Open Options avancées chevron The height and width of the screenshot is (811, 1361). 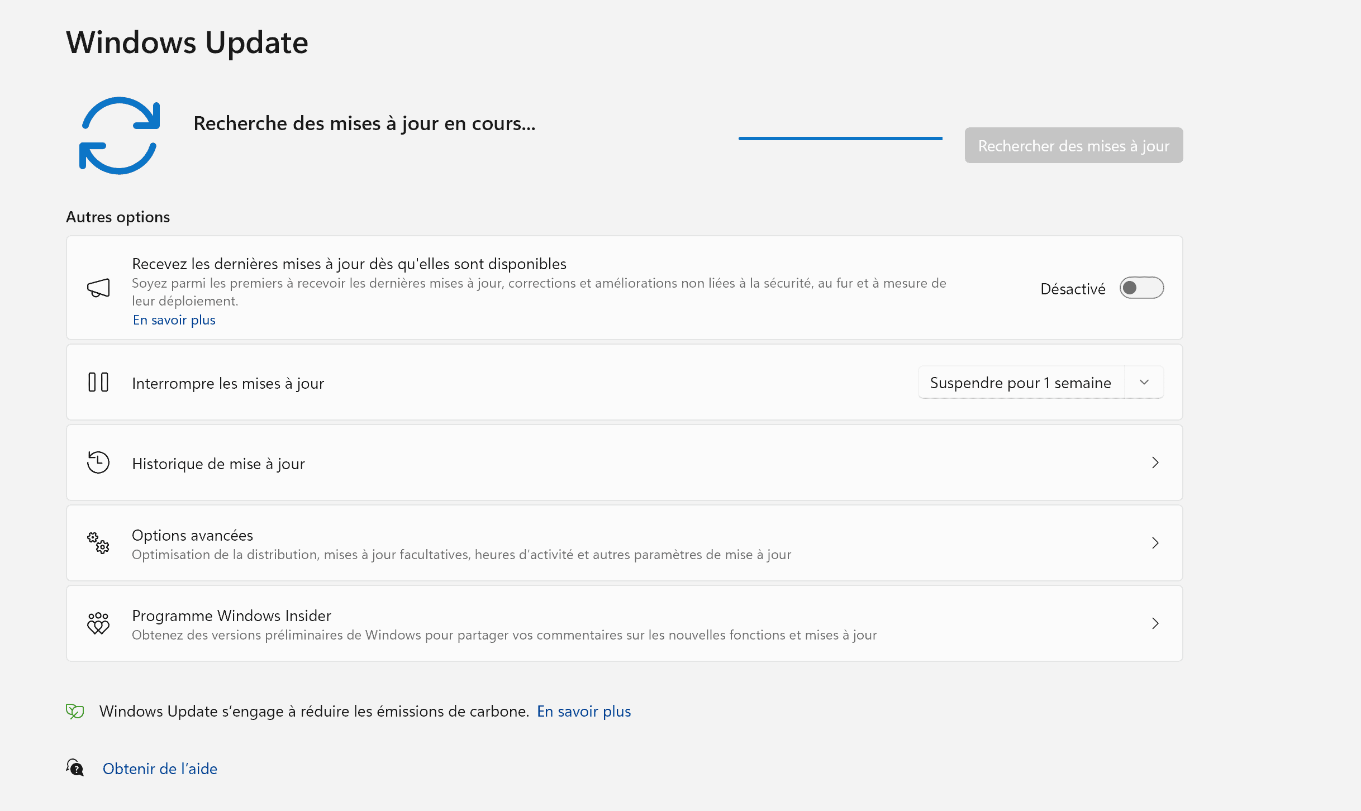1155,543
